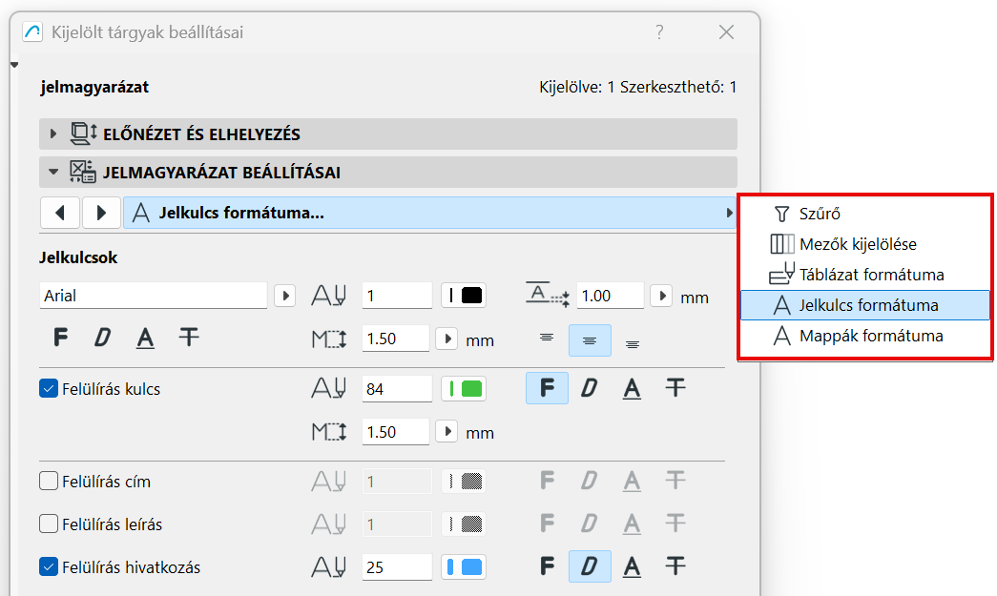Image resolution: width=997 pixels, height=596 pixels.
Task: Enable italic for Felülírás hivatkozás
Action: [590, 566]
